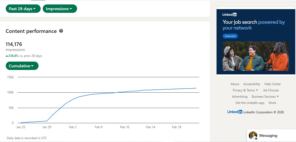
Task: Open the Impressions metric dropdown
Action: [x=60, y=9]
